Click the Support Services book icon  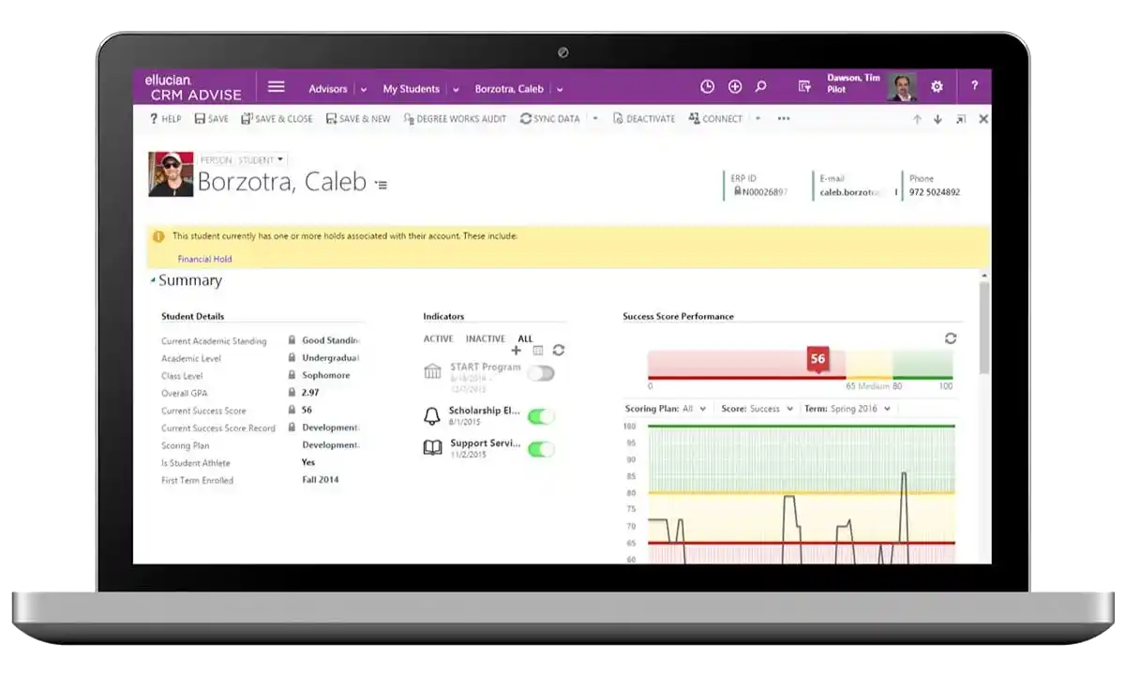click(x=432, y=448)
